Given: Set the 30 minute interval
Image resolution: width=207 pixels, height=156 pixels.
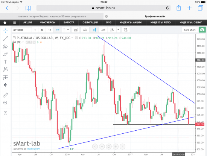Looking at the screenshot, I should (x=42, y=30).
